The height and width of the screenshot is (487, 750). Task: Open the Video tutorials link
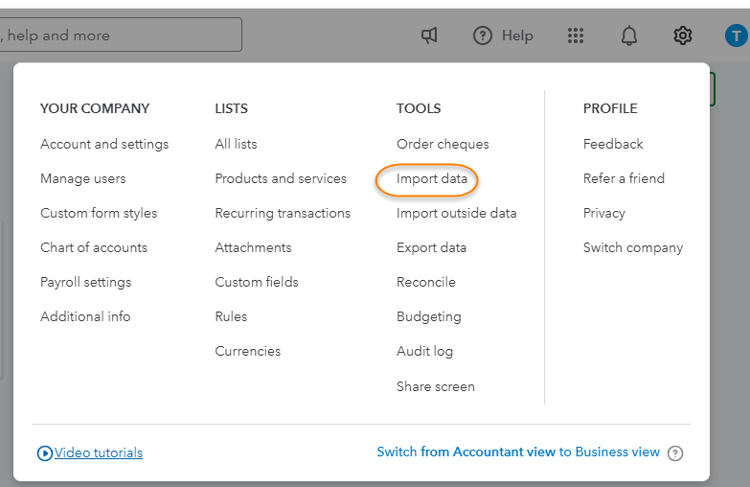tap(99, 452)
